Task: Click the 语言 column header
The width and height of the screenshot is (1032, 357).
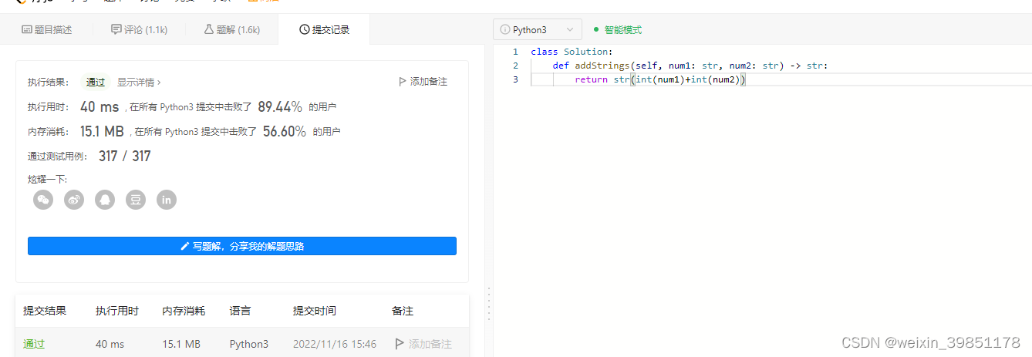Action: (240, 311)
